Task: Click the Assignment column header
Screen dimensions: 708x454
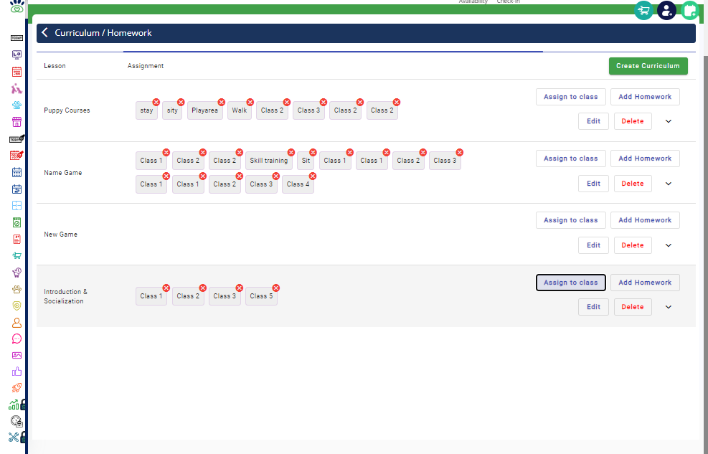Action: coord(146,66)
